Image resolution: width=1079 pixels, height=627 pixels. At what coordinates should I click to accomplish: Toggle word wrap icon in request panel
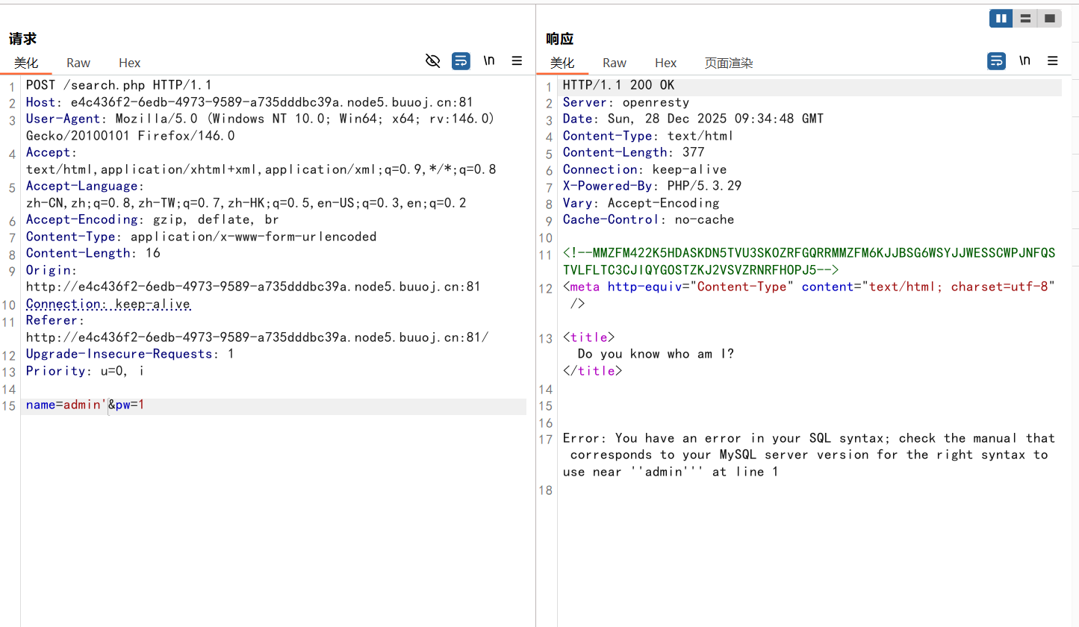[x=461, y=61]
